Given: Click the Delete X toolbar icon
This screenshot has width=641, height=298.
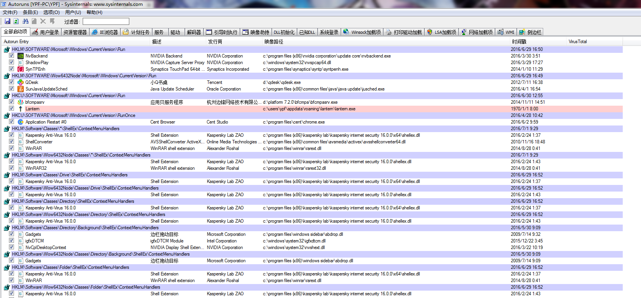Looking at the screenshot, I should (x=43, y=21).
